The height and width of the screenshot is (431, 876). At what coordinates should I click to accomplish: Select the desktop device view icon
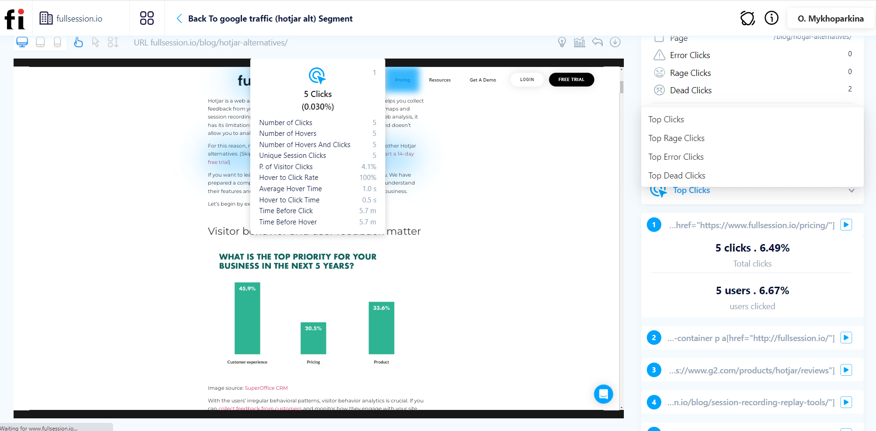click(x=22, y=42)
